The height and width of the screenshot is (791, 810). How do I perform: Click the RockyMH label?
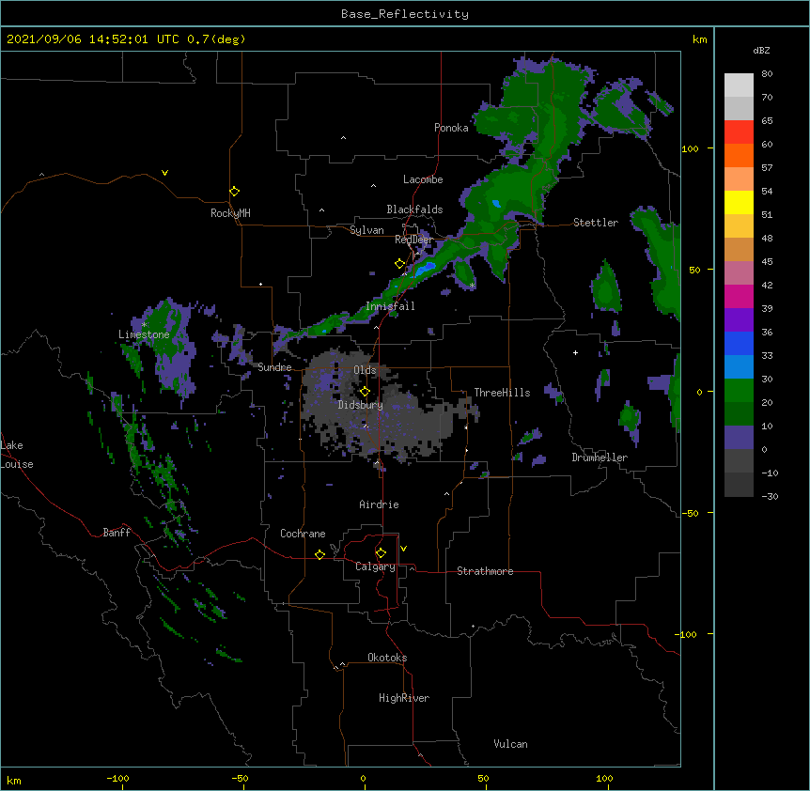230,213
